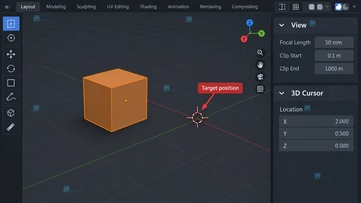Select the Measure ruler tool
Viewport: 361px width, 203px height.
[11, 127]
